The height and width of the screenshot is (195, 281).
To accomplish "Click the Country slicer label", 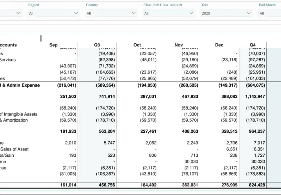I will pos(92,5).
